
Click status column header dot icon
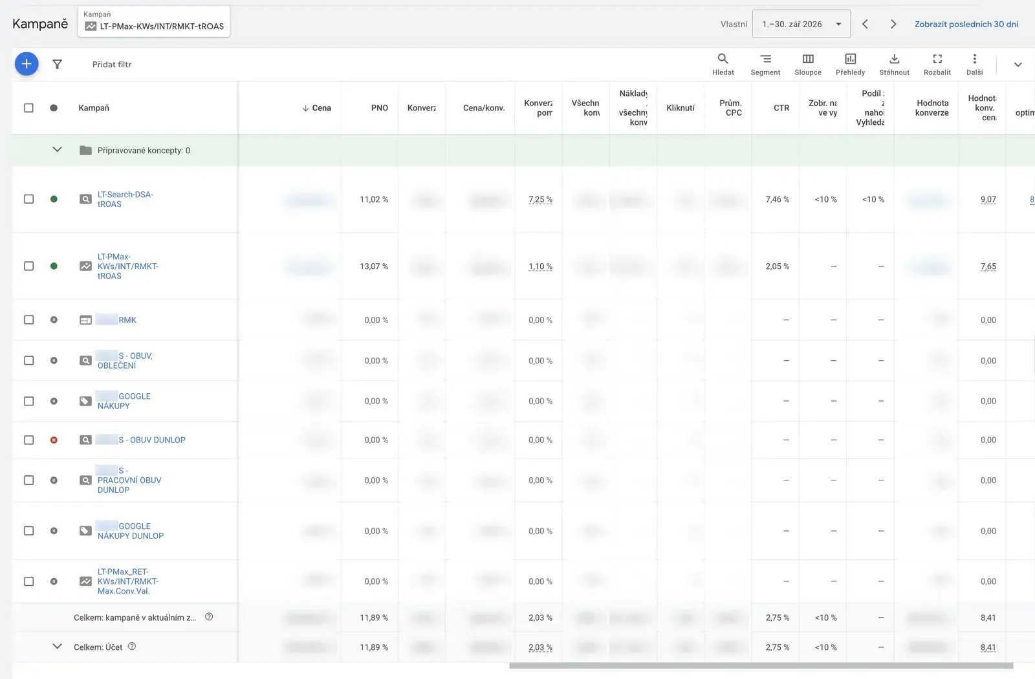point(54,108)
